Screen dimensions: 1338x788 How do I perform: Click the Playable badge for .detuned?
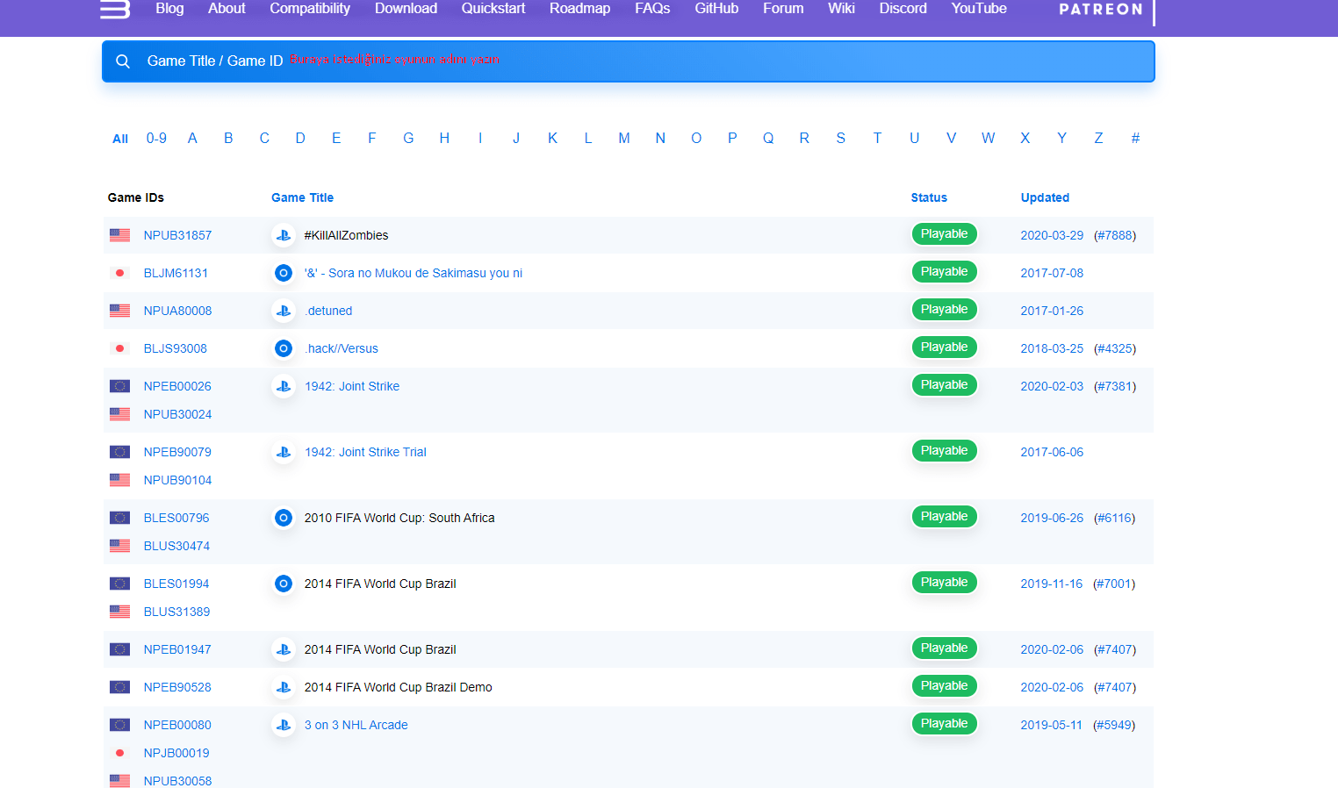pos(944,310)
